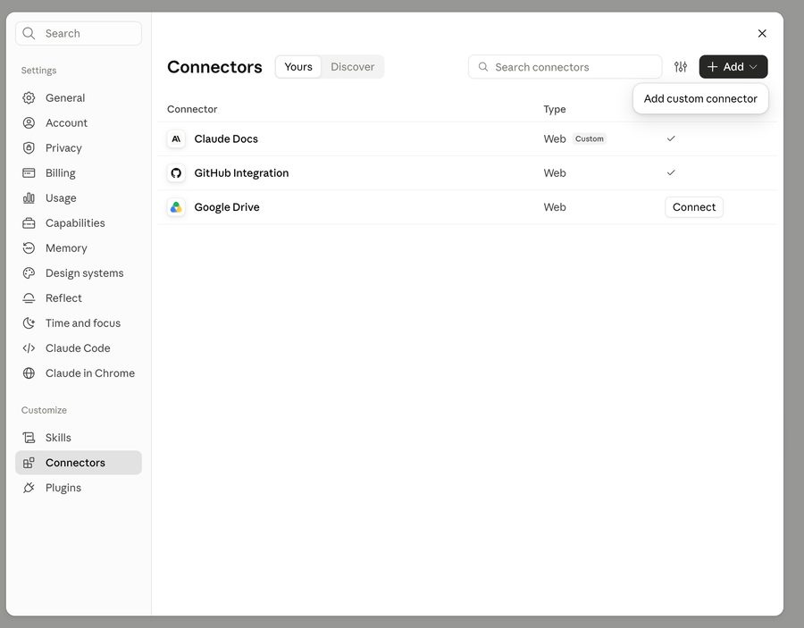Screen dimensions: 804x628
Task: Open Privacy settings via shield icon
Action: tap(29, 147)
